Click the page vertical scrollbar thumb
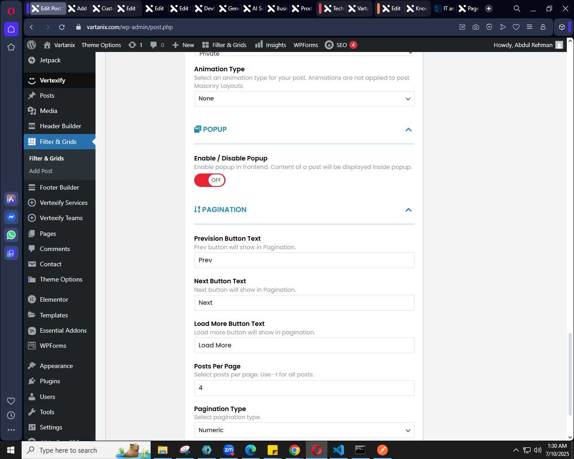This screenshot has width=574, height=459. [570, 374]
